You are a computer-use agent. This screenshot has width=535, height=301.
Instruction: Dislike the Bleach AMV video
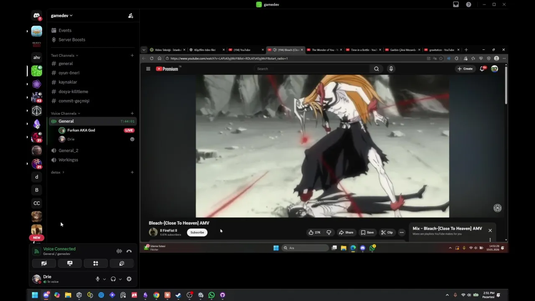[x=329, y=232]
